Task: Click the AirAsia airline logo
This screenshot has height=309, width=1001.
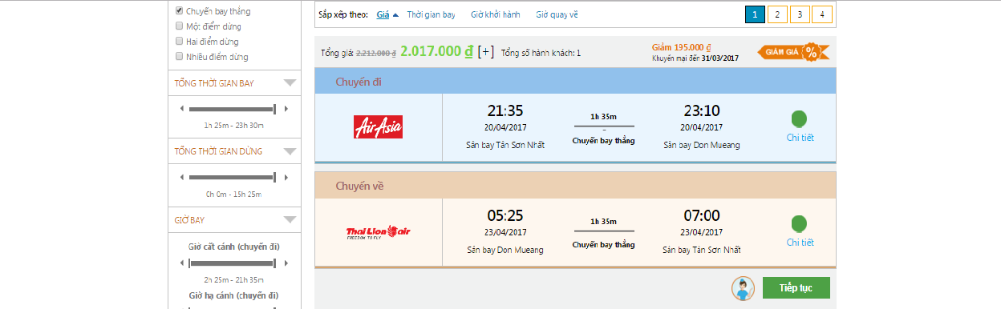Action: (378, 126)
